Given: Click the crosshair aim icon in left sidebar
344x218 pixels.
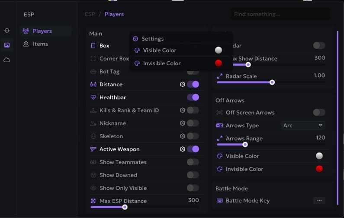Looking at the screenshot, I should pos(7,31).
